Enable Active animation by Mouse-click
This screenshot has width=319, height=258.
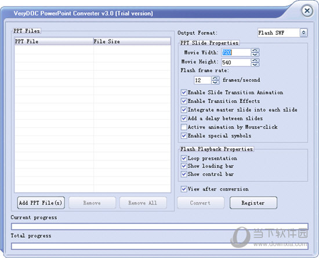pos(184,127)
